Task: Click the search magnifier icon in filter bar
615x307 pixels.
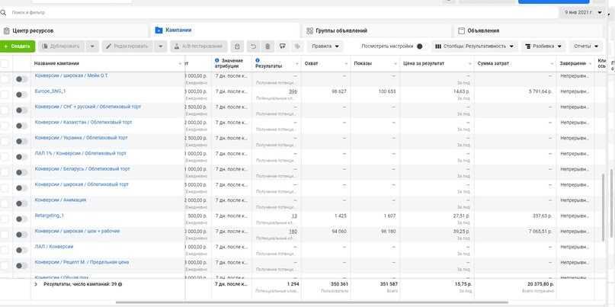Action: 7,13
